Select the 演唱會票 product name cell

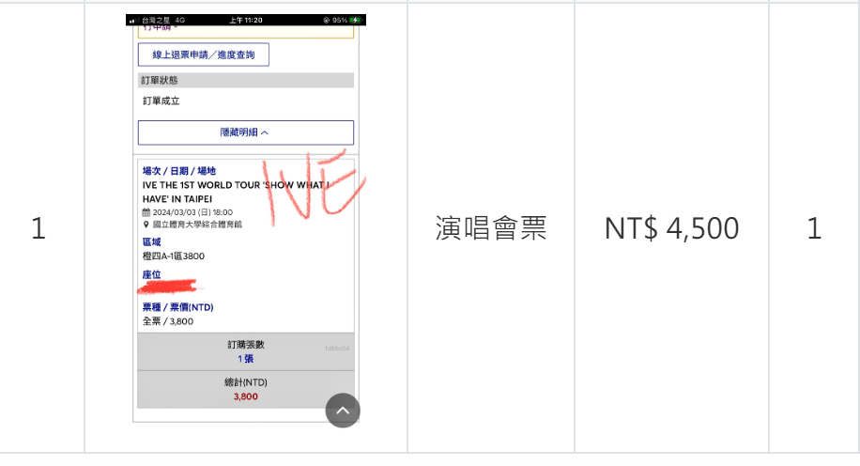(491, 227)
